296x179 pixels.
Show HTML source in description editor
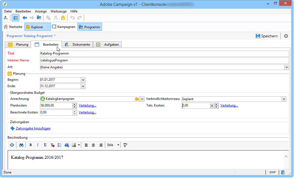click(12, 145)
